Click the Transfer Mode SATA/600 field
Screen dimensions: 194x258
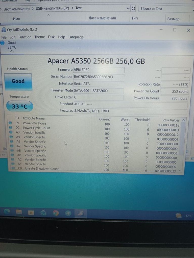(98, 91)
